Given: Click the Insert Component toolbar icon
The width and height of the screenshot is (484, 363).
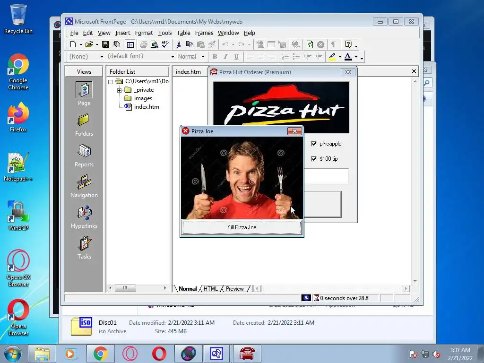Looking at the screenshot, I should (x=260, y=44).
